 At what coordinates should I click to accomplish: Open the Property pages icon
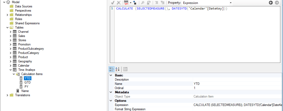click(x=125, y=69)
